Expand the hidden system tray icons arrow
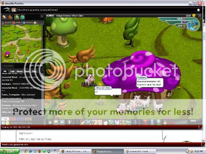206x154 pixels. 187,151
